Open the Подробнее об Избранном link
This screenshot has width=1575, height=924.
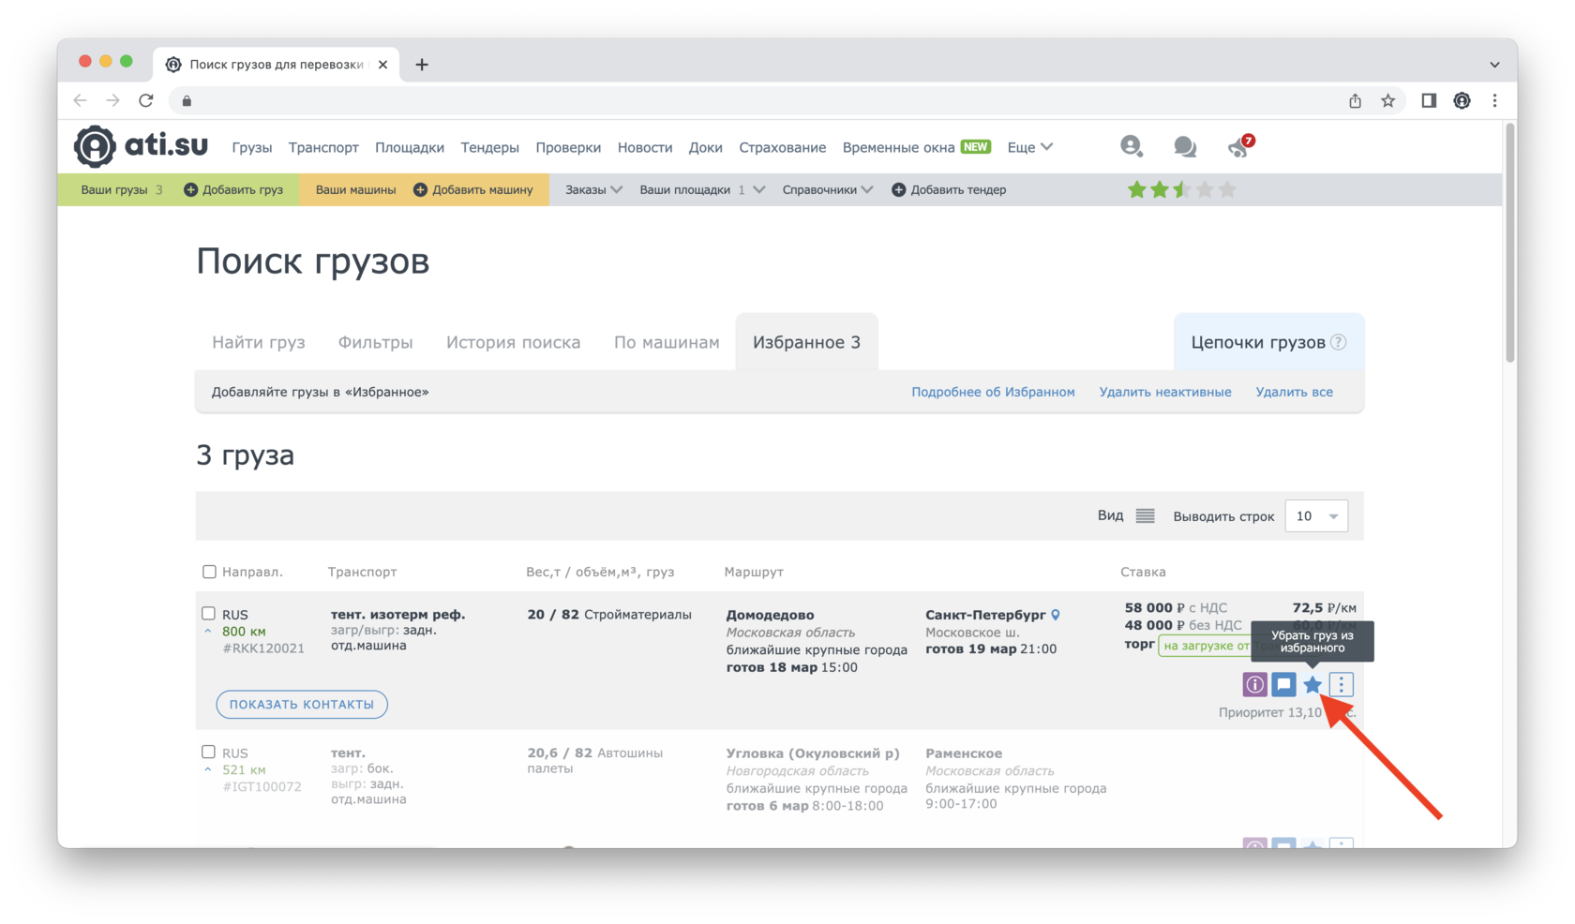click(x=993, y=392)
